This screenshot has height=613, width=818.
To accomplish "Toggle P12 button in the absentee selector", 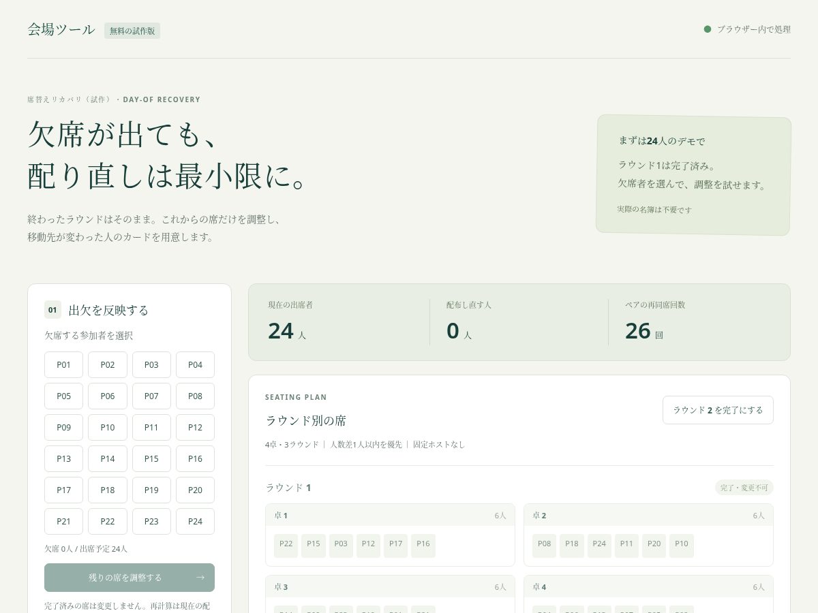I will [x=195, y=427].
